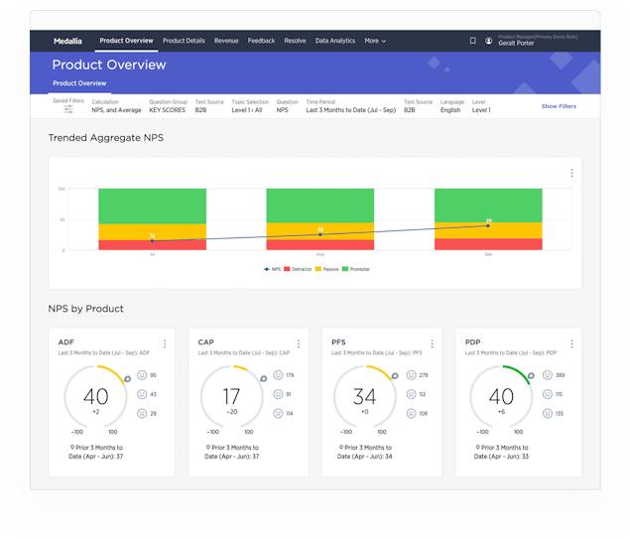Image resolution: width=630 pixels, height=539 pixels.
Task: Click the PFS detractor sad face icon
Action: click(x=411, y=413)
